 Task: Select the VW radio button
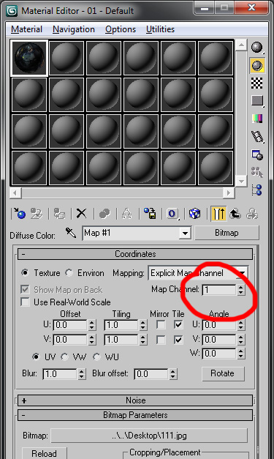(x=64, y=357)
